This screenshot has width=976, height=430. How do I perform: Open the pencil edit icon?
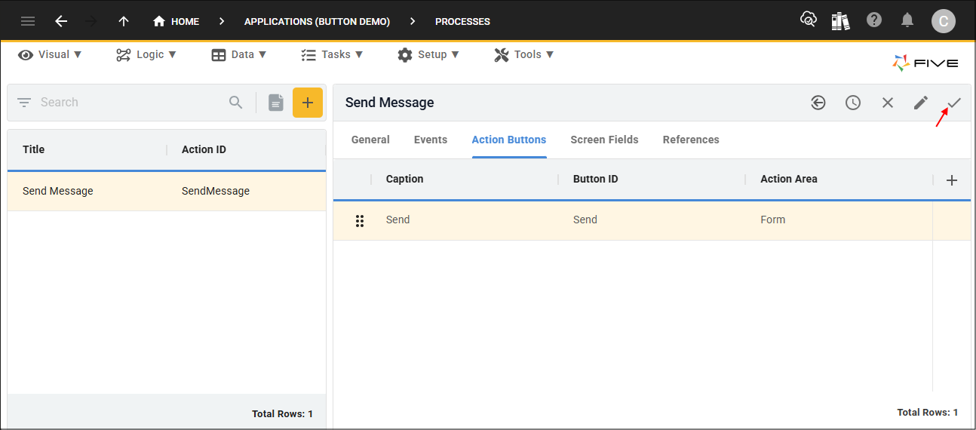click(921, 103)
